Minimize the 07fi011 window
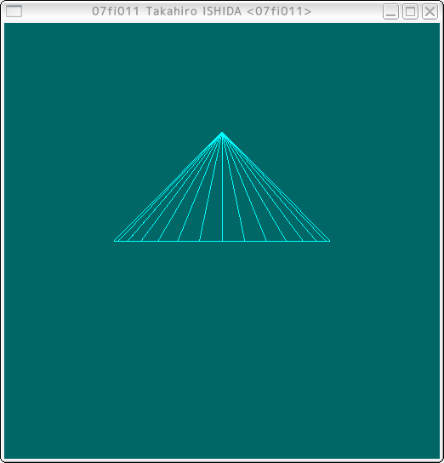The height and width of the screenshot is (463, 444). pos(390,12)
